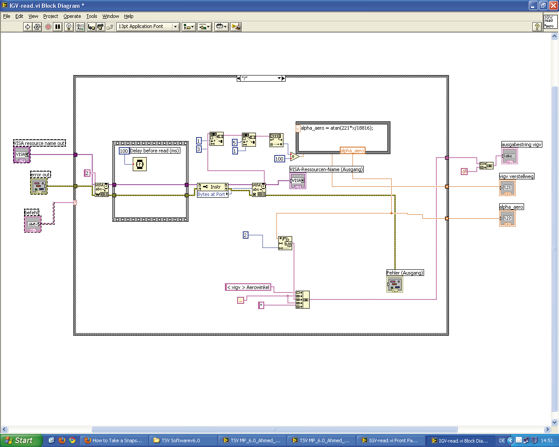Screen dimensions: 559x447
Task: Click Delay before read 100 constant
Action: tap(124, 151)
